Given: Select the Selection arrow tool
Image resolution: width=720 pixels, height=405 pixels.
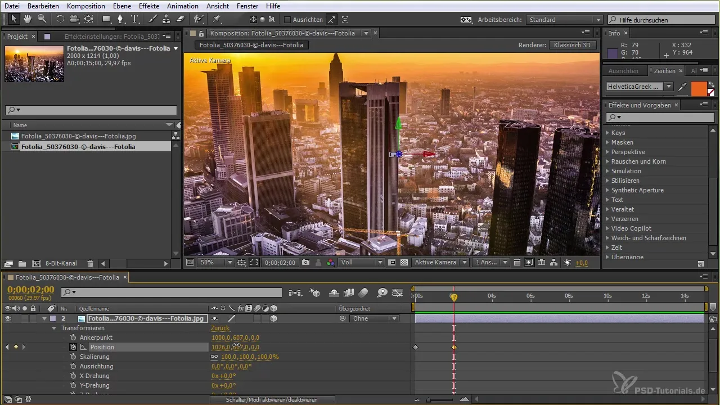Looking at the screenshot, I should tap(13, 19).
